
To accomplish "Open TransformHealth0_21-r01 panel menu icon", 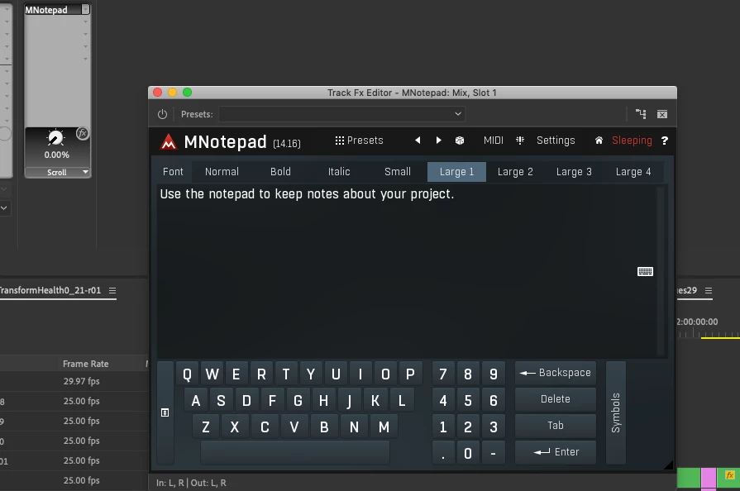I will pos(112,290).
